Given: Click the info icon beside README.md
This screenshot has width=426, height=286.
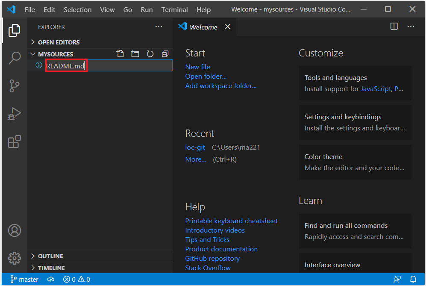Looking at the screenshot, I should coord(39,65).
